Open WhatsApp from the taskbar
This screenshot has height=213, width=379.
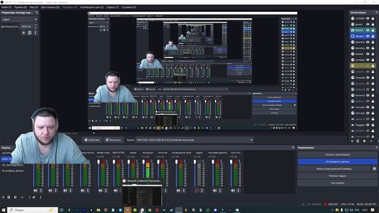[x=208, y=210]
